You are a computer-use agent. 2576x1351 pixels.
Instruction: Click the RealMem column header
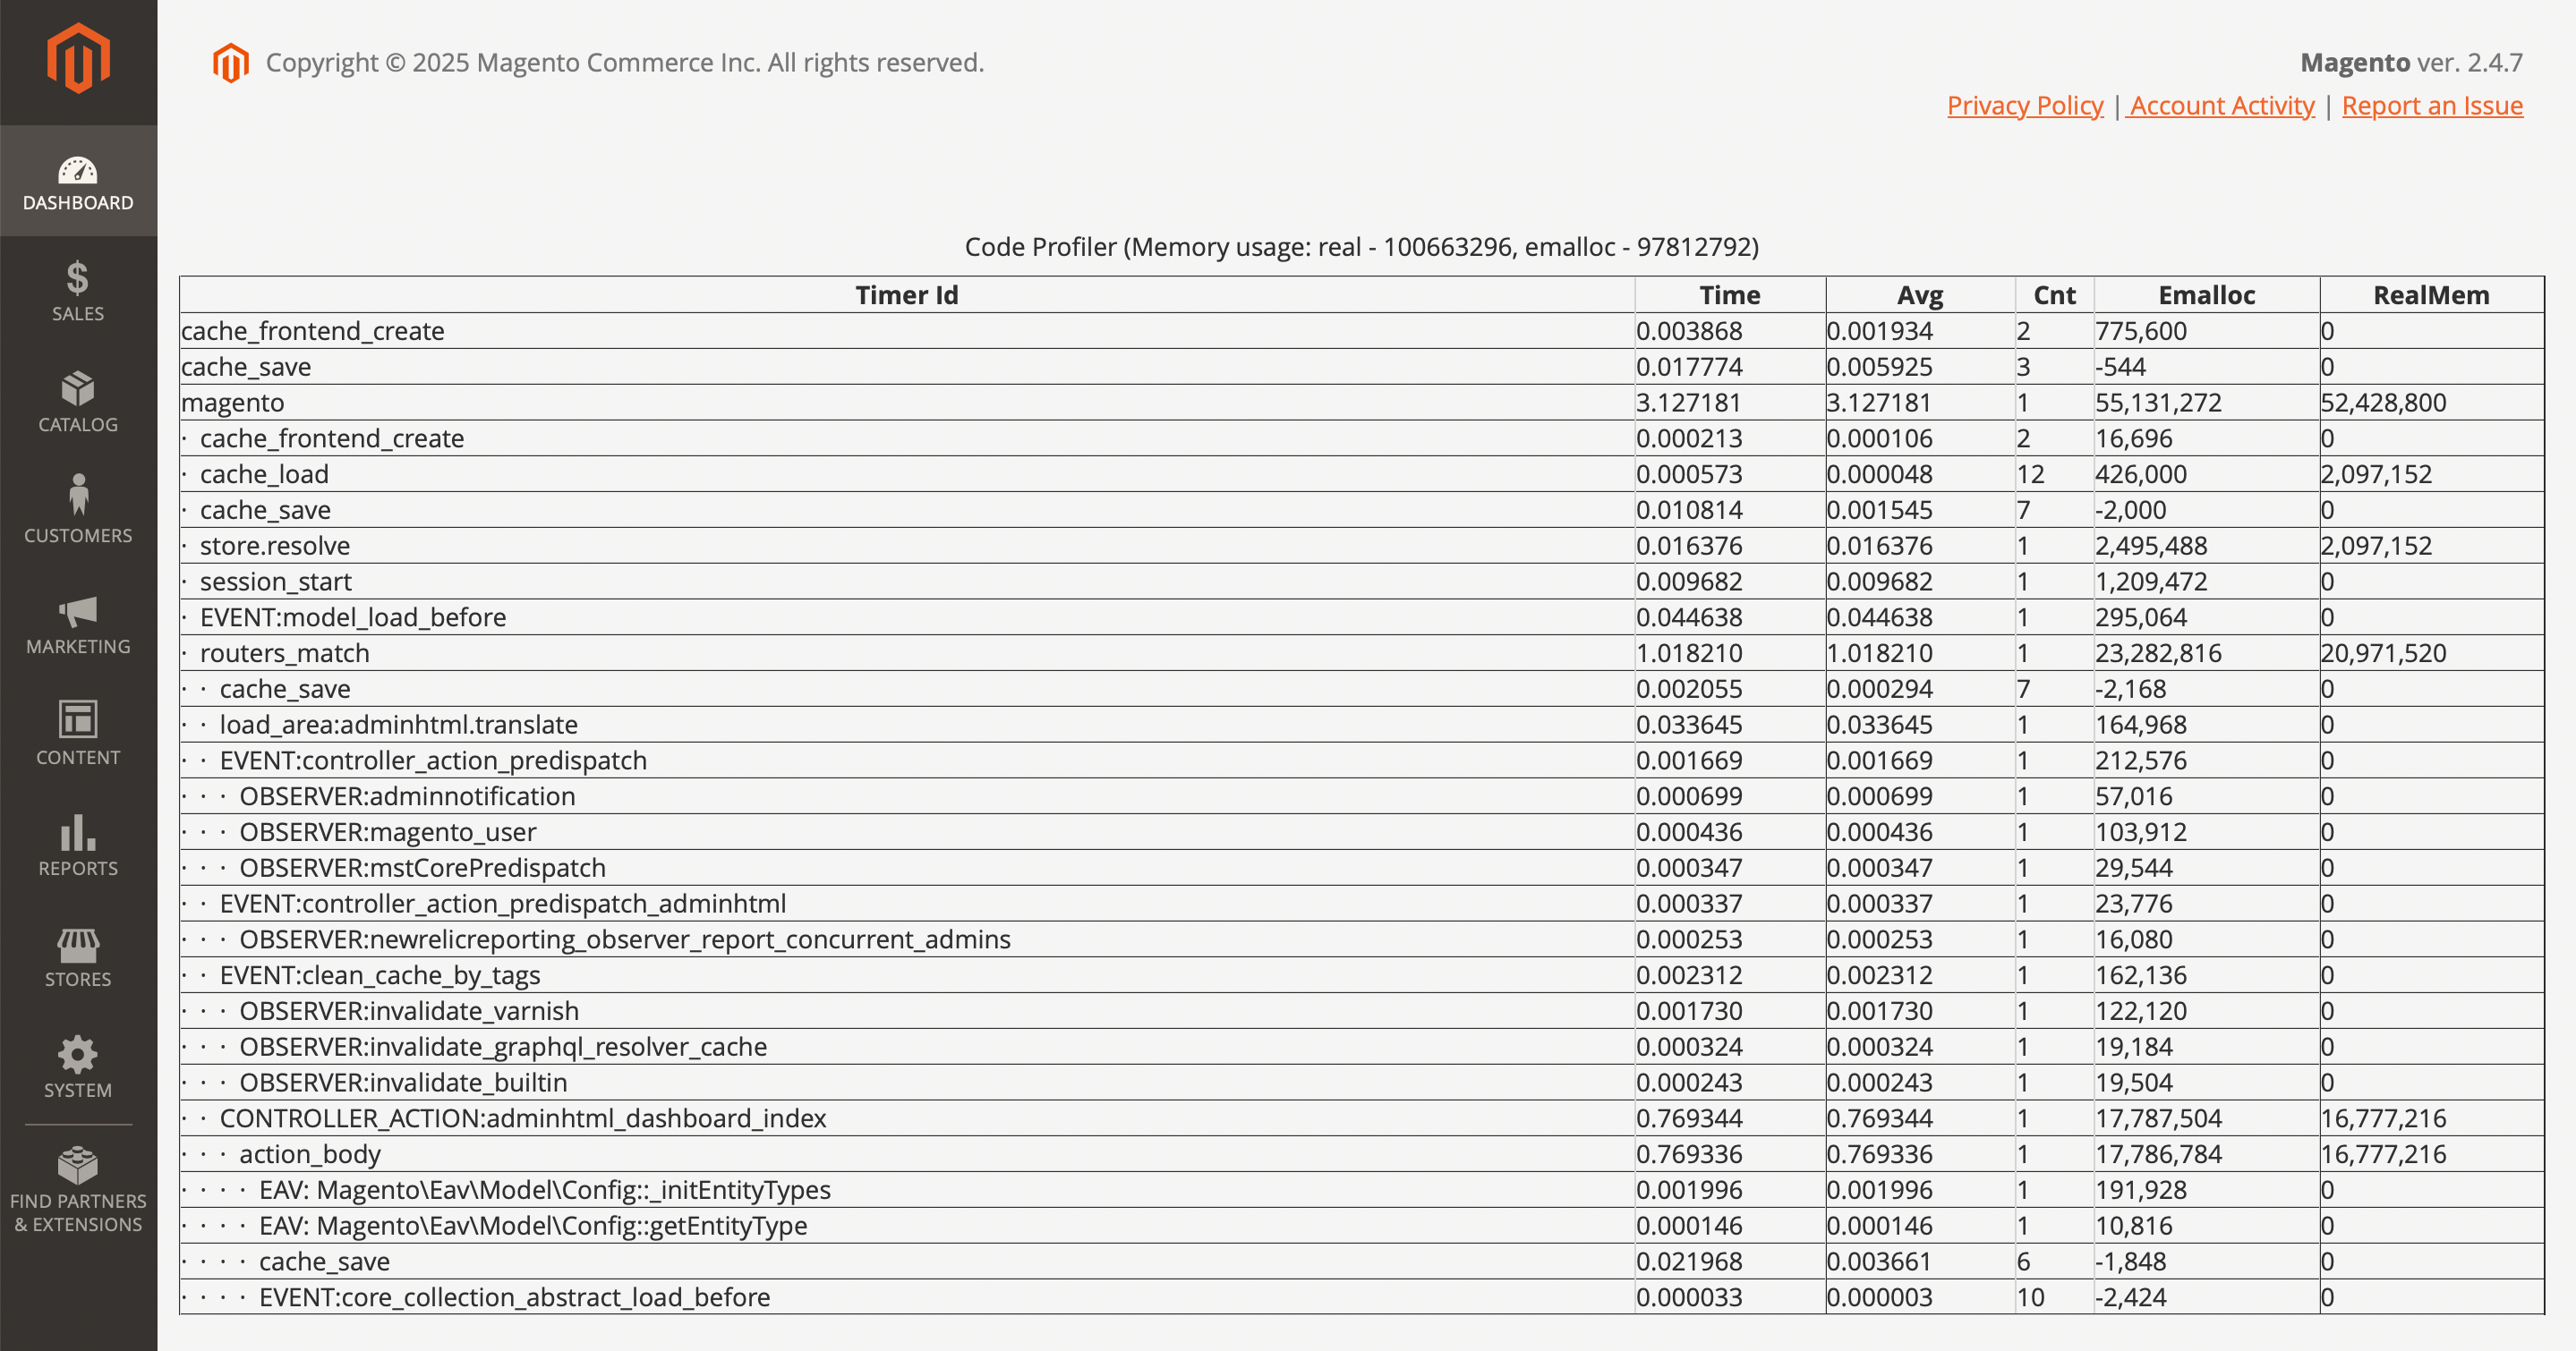point(2431,294)
